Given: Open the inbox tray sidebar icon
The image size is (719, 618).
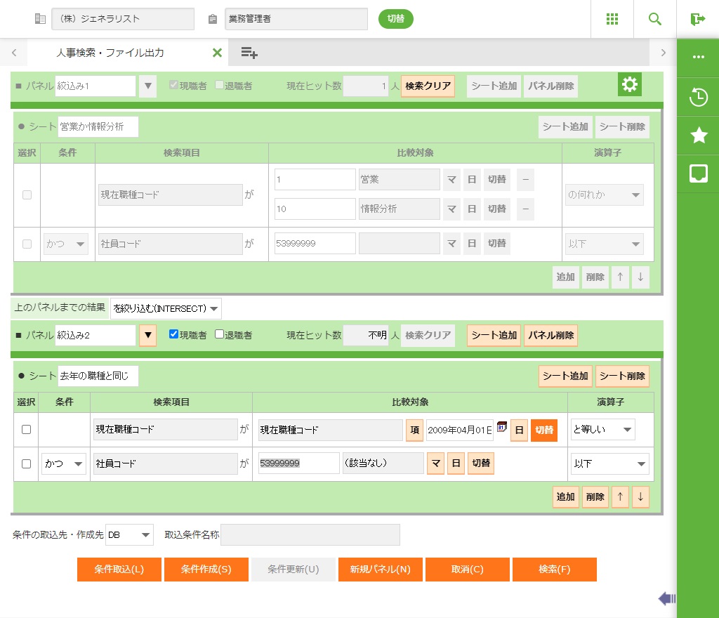Looking at the screenshot, I should click(x=698, y=174).
